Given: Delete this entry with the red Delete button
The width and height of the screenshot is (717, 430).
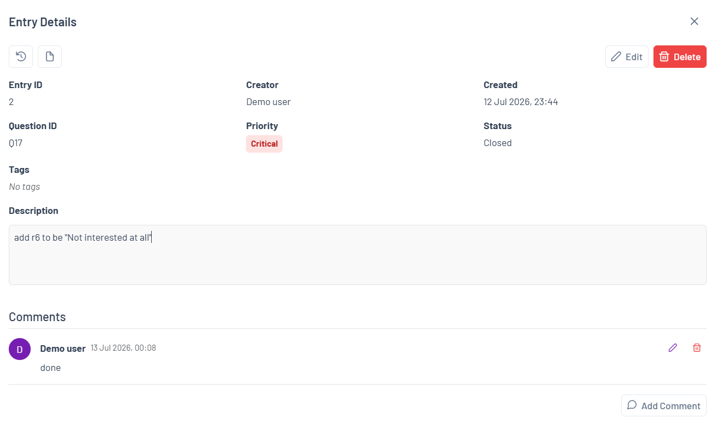Looking at the screenshot, I should [680, 56].
